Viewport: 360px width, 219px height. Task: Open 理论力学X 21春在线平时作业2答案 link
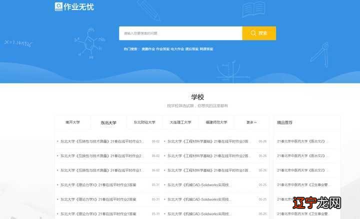pyautogui.click(x=98, y=199)
